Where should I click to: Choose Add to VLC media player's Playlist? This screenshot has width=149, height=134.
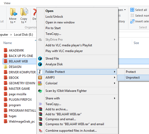69,45
